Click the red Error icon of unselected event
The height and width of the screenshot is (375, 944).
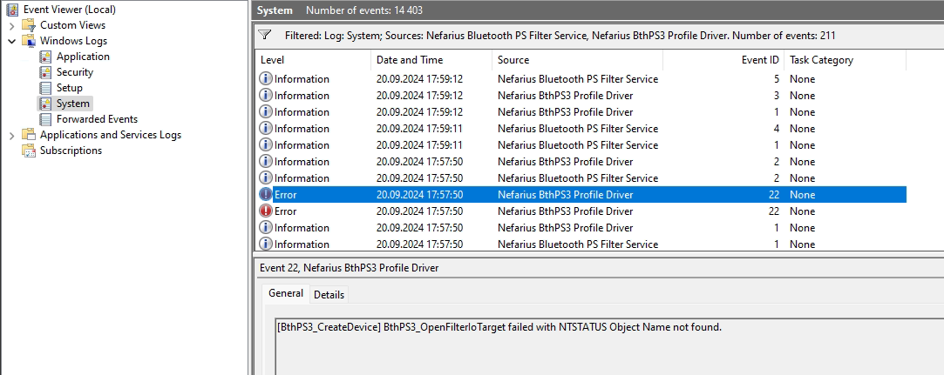click(266, 211)
